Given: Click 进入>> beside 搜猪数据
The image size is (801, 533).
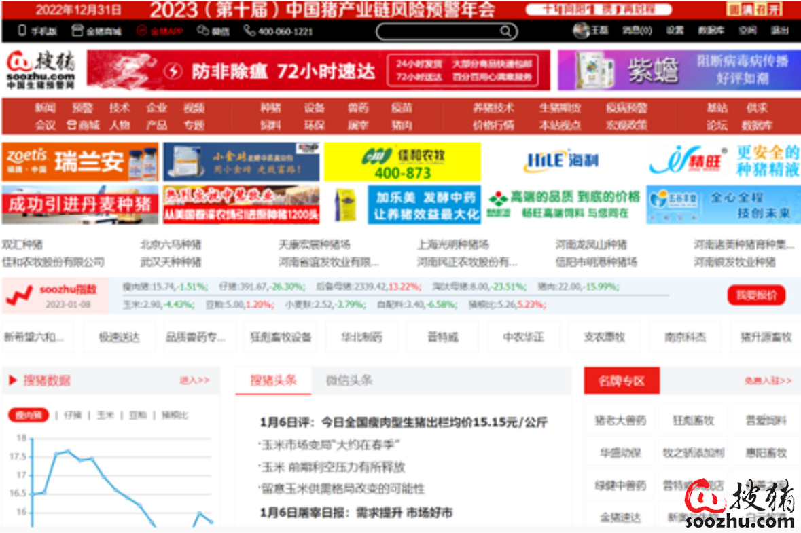Looking at the screenshot, I should pyautogui.click(x=194, y=380).
